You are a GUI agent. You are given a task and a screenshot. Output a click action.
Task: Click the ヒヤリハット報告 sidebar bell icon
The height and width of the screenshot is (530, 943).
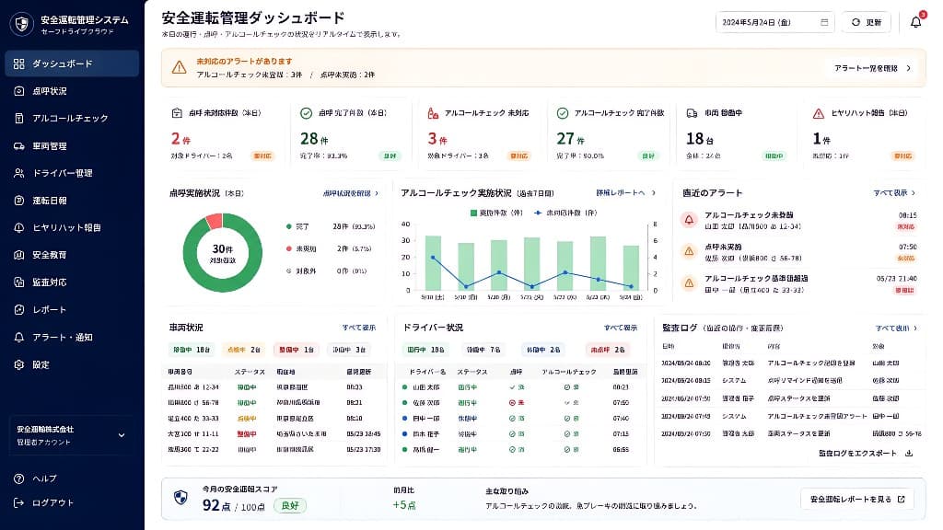click(x=19, y=228)
